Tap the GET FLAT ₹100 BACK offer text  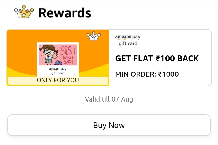(157, 58)
